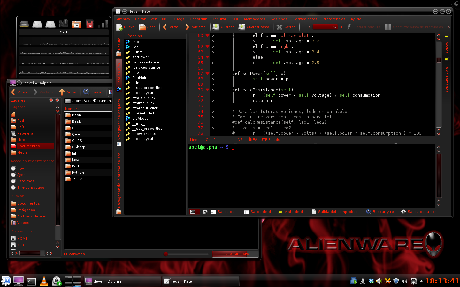The image size is (460, 287).
Task: Save the document with Guardar
Action: pos(223,27)
